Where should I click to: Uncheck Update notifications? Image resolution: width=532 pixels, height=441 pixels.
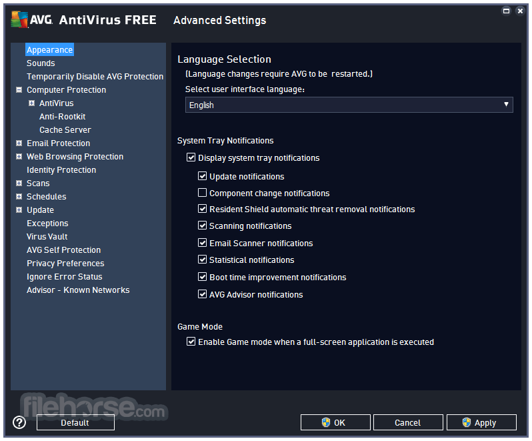[x=202, y=176]
